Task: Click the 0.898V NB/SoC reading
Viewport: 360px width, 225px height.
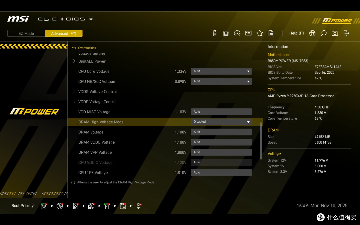Action: (180, 82)
